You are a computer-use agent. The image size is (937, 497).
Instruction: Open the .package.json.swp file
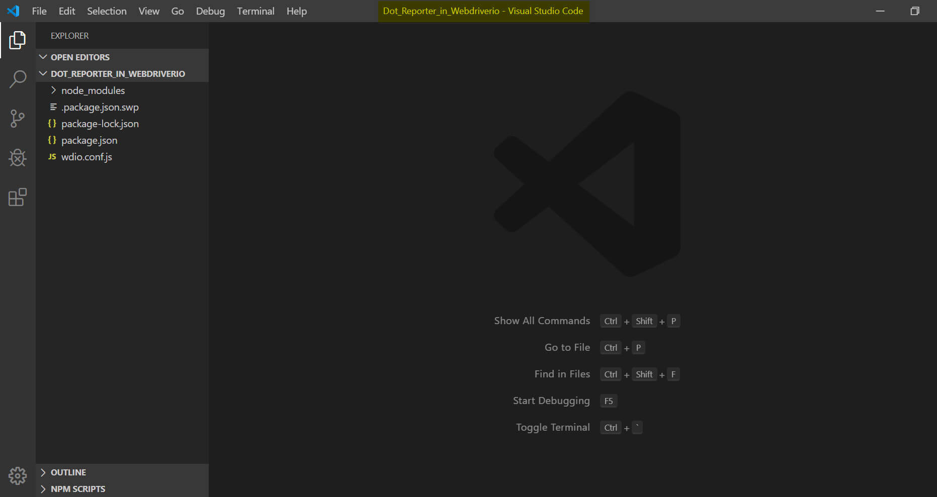coord(122,107)
